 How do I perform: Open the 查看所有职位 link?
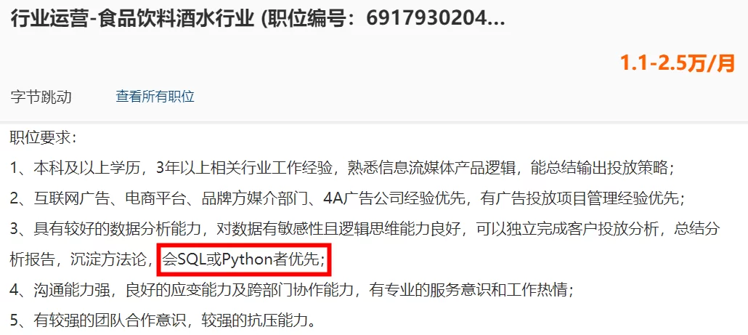[155, 97]
